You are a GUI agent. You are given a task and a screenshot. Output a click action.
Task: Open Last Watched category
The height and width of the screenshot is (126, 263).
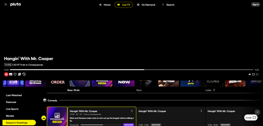pyautogui.click(x=14, y=95)
